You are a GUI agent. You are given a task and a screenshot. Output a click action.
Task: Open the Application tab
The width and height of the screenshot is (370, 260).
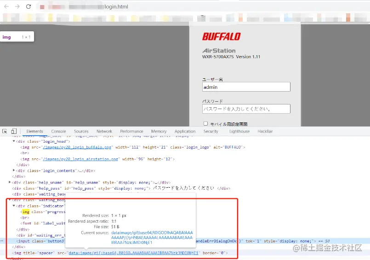click(x=185, y=131)
